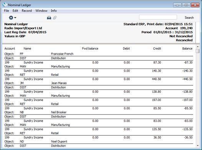Click the scrollbar down arrow
The image size is (202, 150).
(x=198, y=146)
